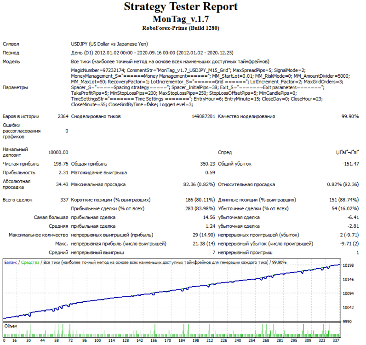Click the 10146 axis label on chart
This screenshot has height=345, width=366.
point(348,279)
